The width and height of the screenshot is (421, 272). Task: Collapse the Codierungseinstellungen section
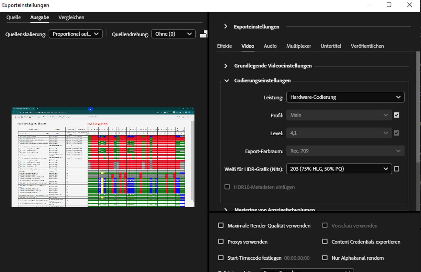point(227,81)
